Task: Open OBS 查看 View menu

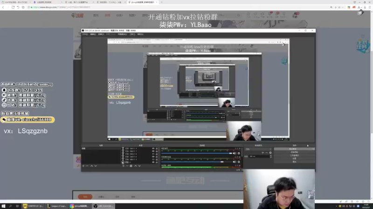Action: [x=101, y=34]
